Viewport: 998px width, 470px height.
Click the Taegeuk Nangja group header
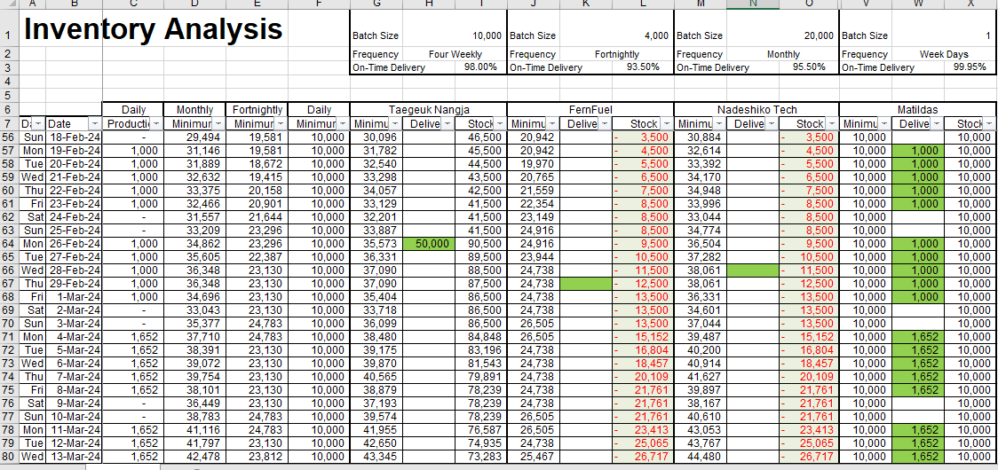428,109
